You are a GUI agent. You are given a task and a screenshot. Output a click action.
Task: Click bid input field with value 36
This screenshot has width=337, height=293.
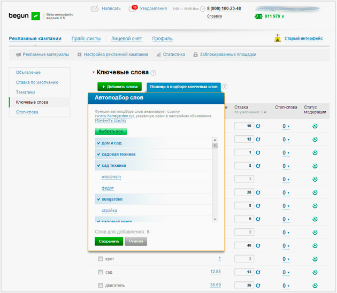point(243,286)
